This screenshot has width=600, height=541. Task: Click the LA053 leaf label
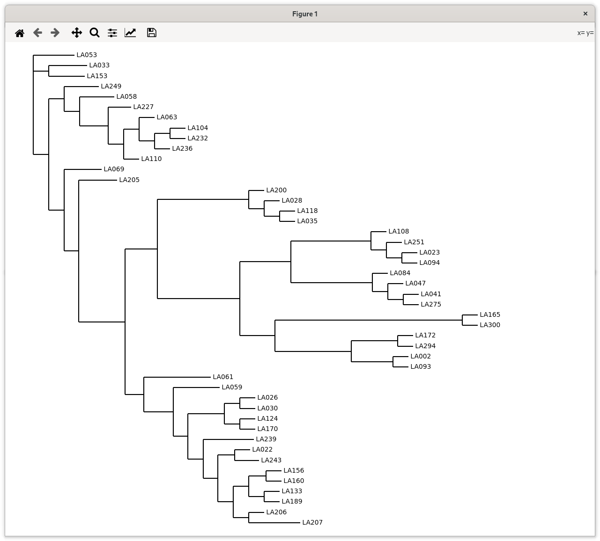87,55
